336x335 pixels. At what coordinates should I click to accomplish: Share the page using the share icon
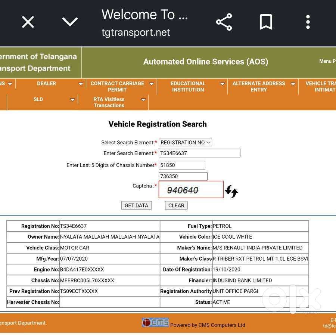pos(224,22)
